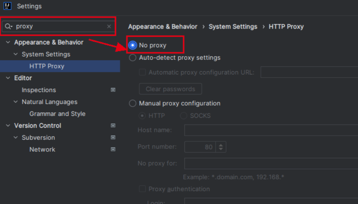
Task: Click the project-level icon beside Subversion
Action: (113, 137)
